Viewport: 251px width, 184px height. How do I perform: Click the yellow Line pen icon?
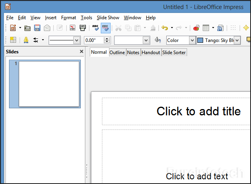(x=26, y=40)
